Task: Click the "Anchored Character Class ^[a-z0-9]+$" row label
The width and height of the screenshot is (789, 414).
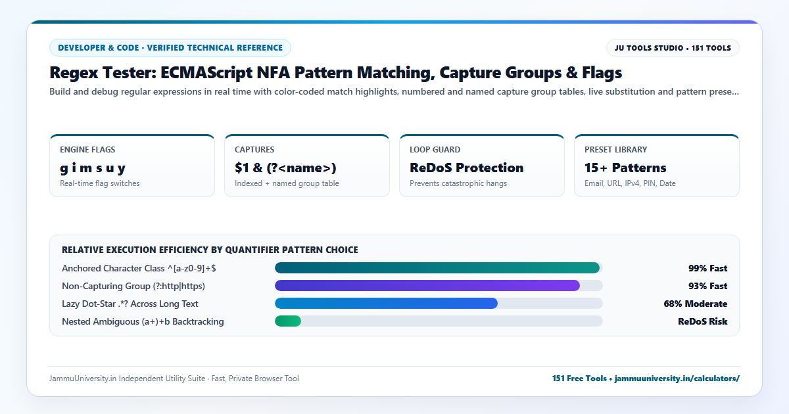Action: [x=139, y=268]
